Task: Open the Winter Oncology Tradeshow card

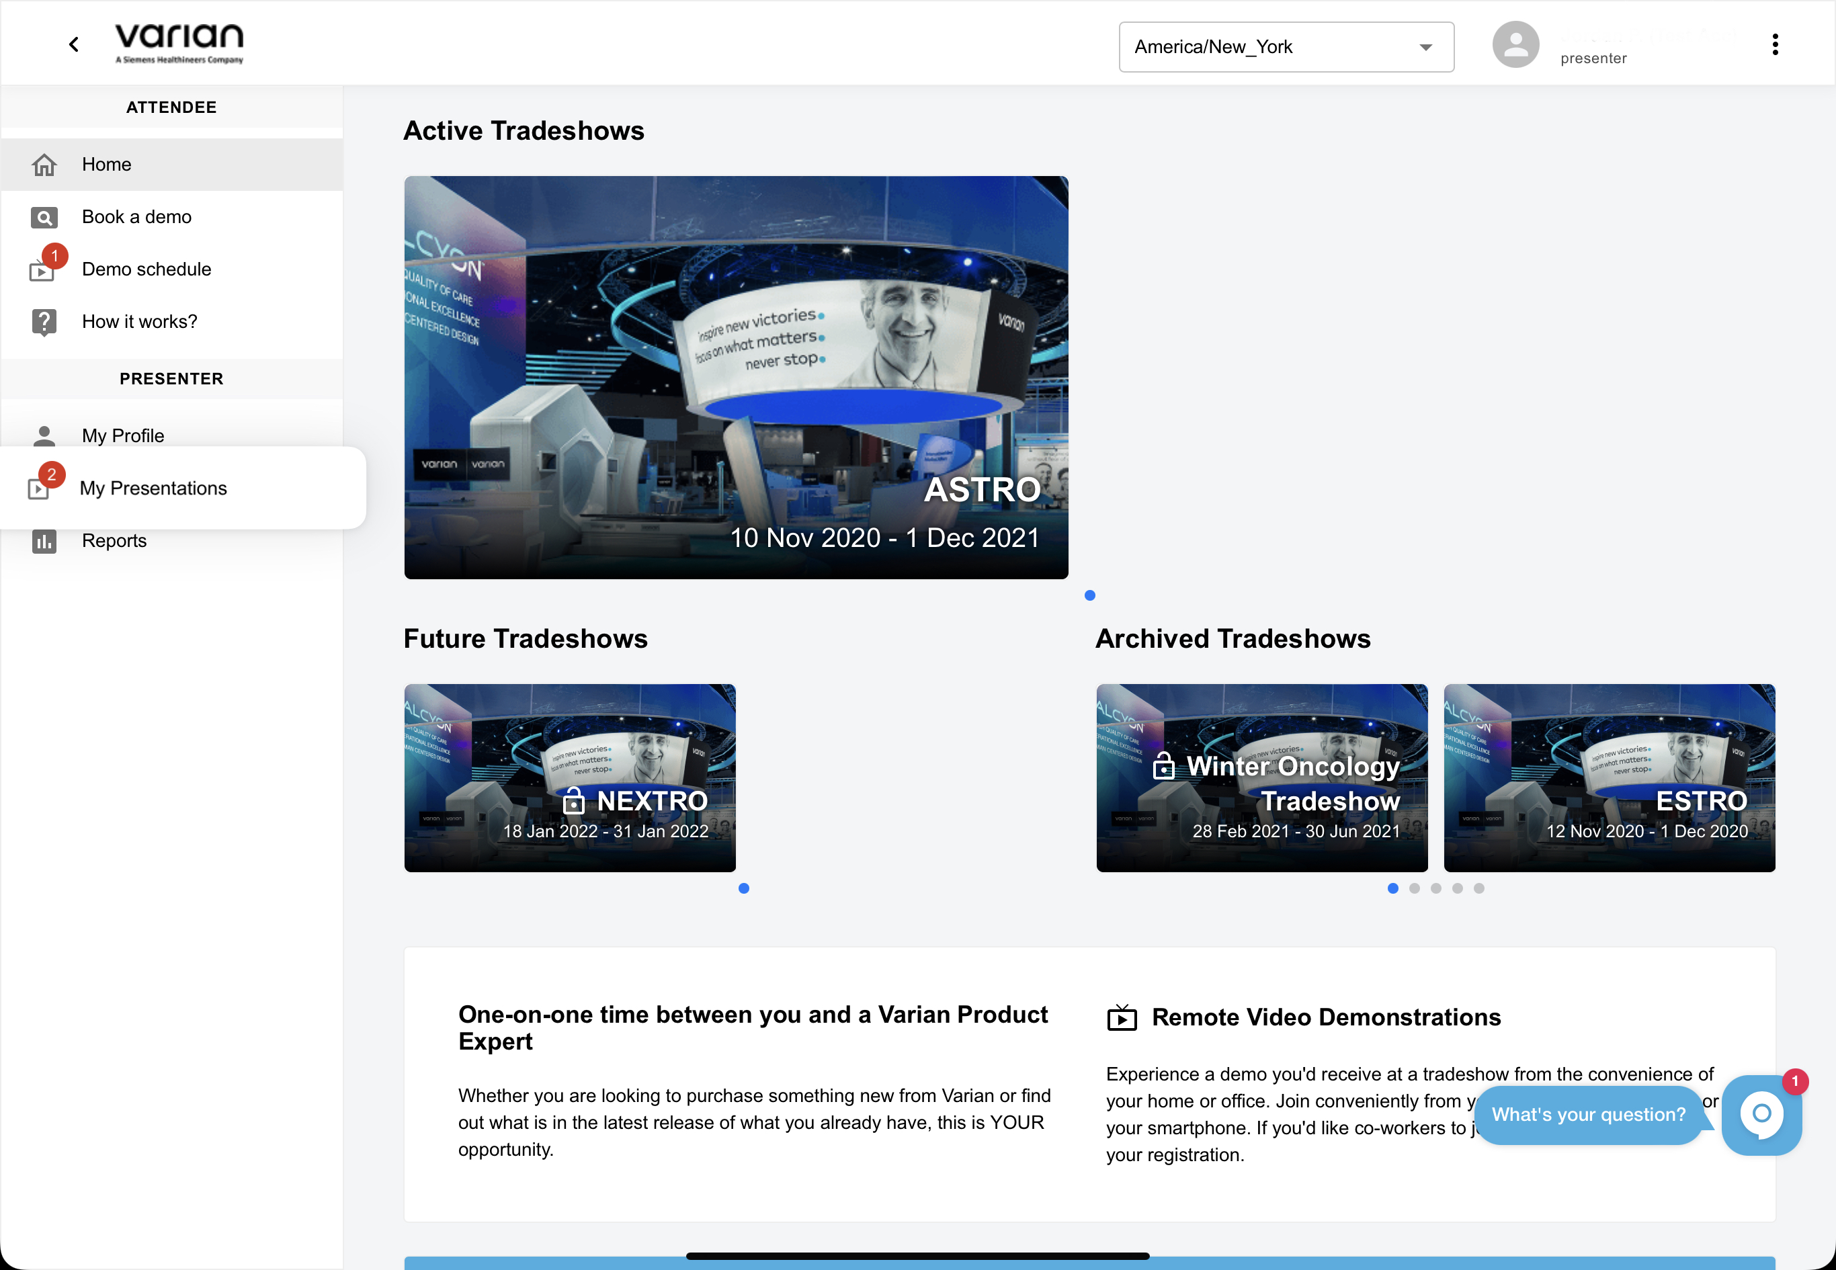Action: point(1262,778)
